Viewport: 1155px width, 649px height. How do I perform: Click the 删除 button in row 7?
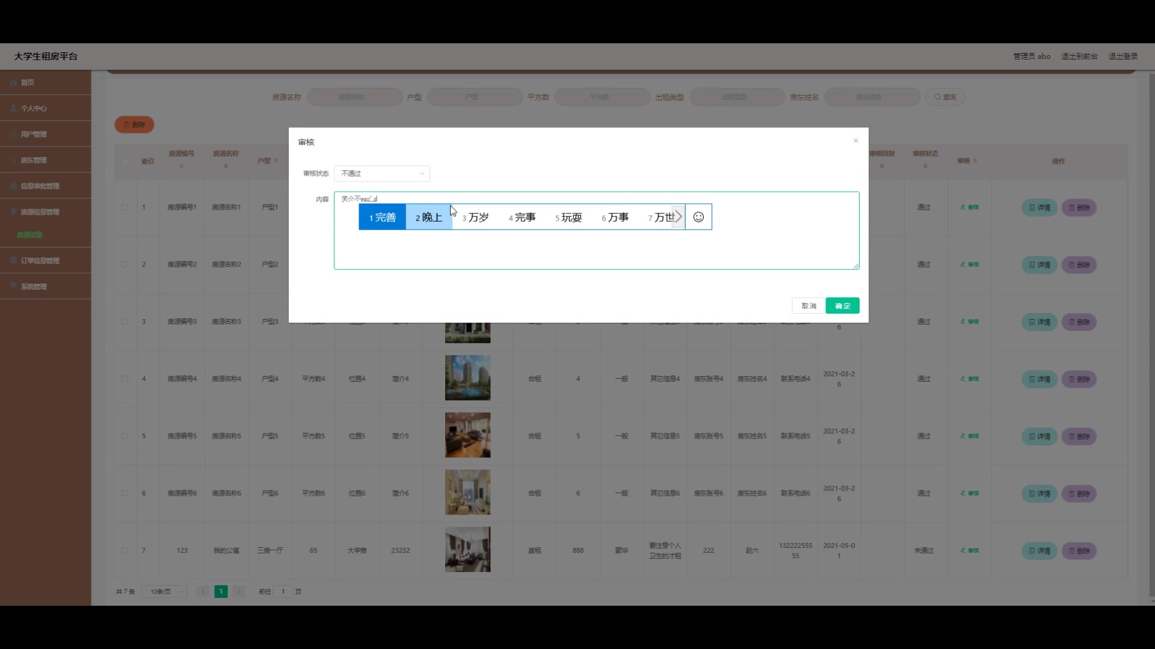click(x=1079, y=551)
